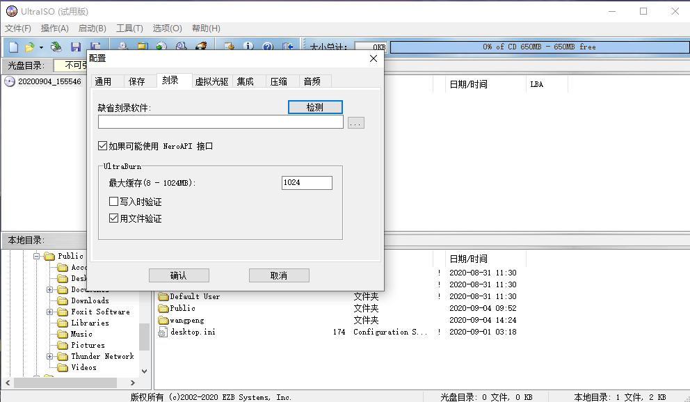Click the tree horizontal scrollbar right arrow
Viewport: 690px width, 402px height.
132,383
